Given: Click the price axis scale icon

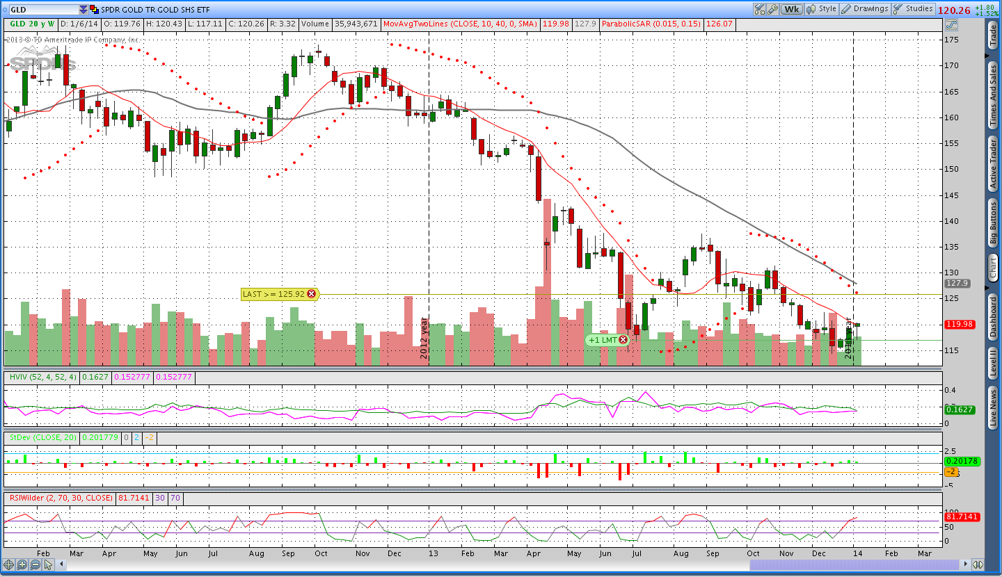Looking at the screenshot, I should [x=951, y=24].
